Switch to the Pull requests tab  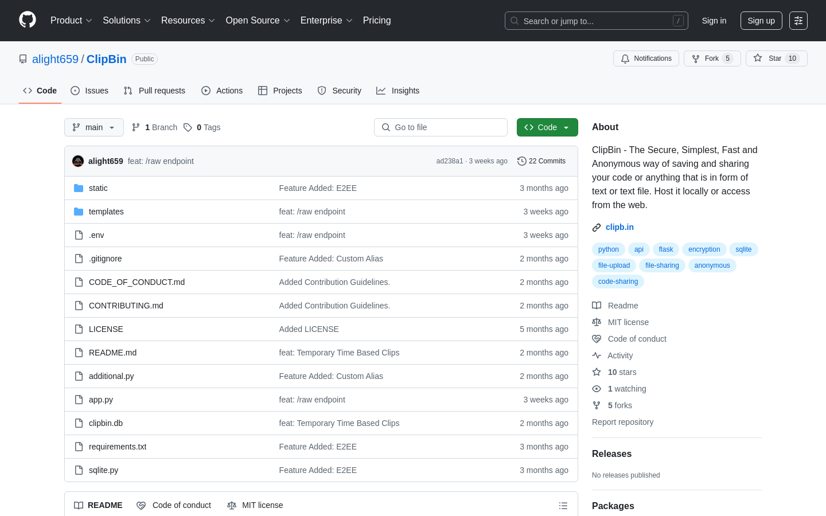pos(154,91)
